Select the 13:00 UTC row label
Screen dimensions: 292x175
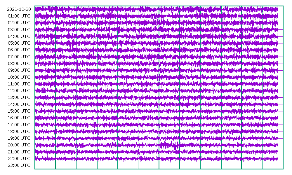point(19,97)
